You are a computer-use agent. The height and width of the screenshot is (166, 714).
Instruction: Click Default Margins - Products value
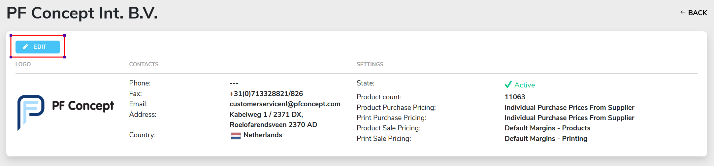[547, 128]
